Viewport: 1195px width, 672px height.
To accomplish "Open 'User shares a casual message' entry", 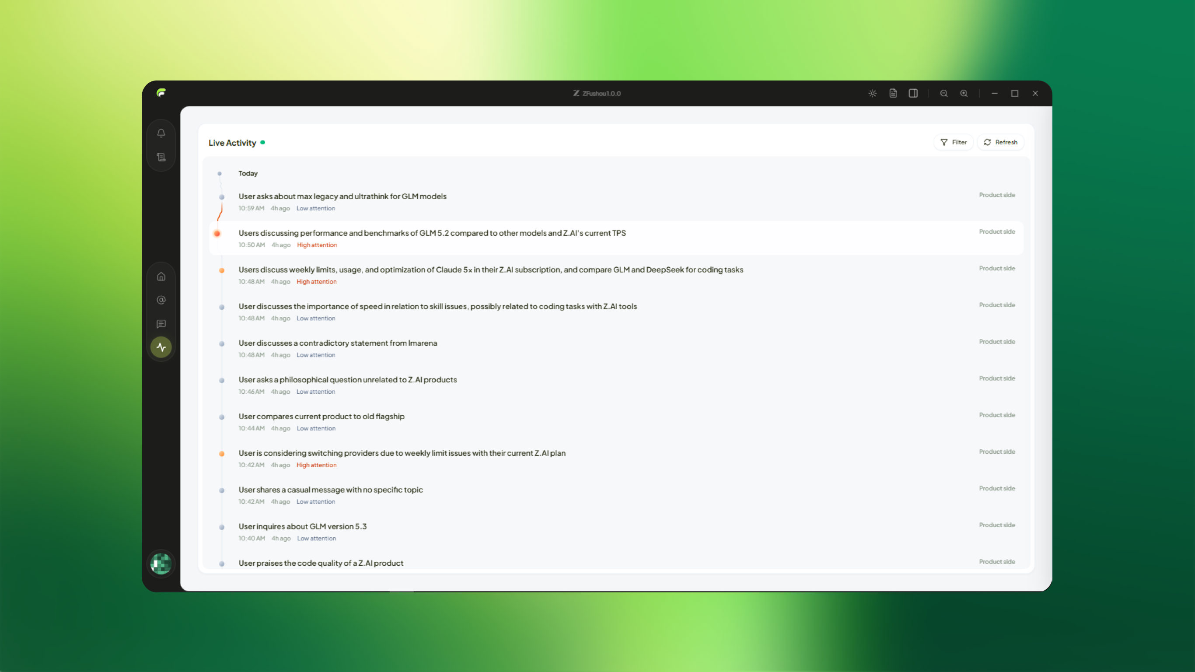I will (616, 495).
